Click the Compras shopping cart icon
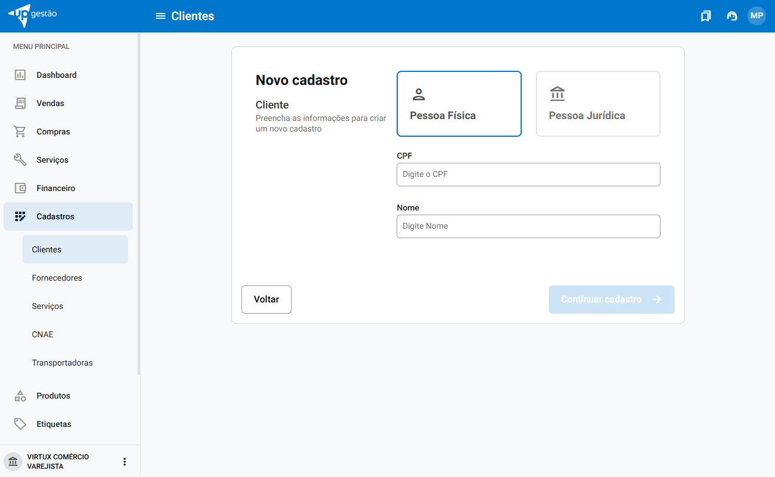 [x=20, y=131]
